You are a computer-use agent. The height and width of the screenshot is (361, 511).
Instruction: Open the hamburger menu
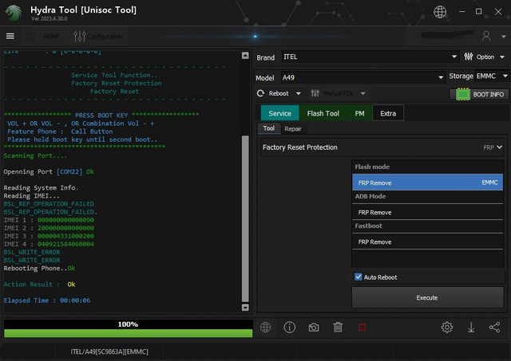coord(10,36)
